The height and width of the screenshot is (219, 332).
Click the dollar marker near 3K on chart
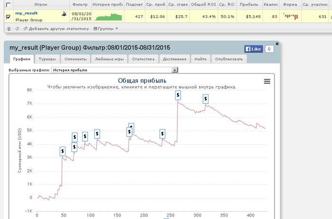click(63, 151)
